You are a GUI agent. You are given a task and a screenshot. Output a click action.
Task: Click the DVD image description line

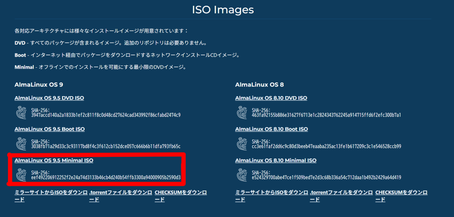tap(110, 43)
